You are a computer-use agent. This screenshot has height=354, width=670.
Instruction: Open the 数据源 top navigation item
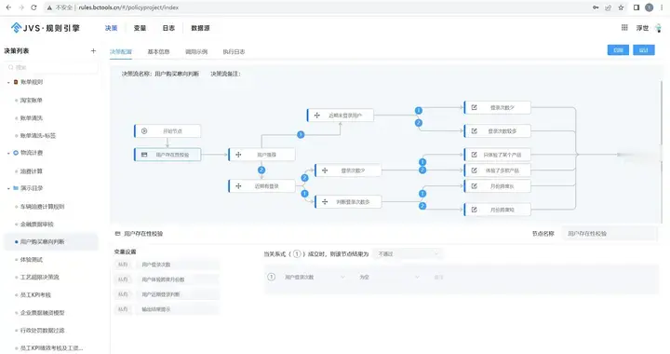(200, 28)
